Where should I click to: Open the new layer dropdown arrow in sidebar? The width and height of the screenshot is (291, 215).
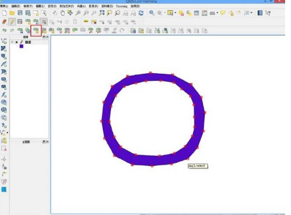8,133
